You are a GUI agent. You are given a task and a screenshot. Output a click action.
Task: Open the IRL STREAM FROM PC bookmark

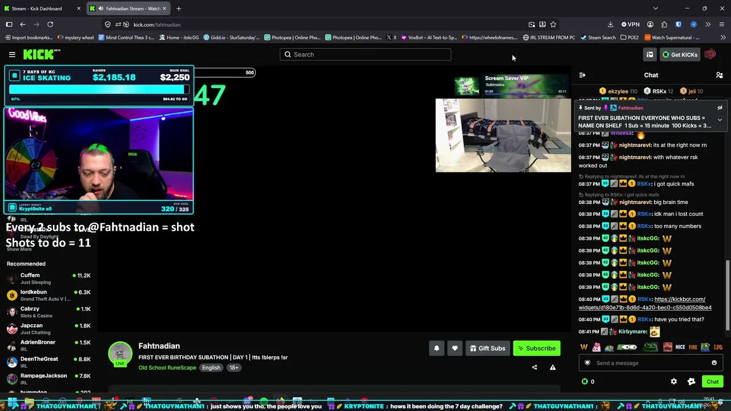pyautogui.click(x=549, y=38)
